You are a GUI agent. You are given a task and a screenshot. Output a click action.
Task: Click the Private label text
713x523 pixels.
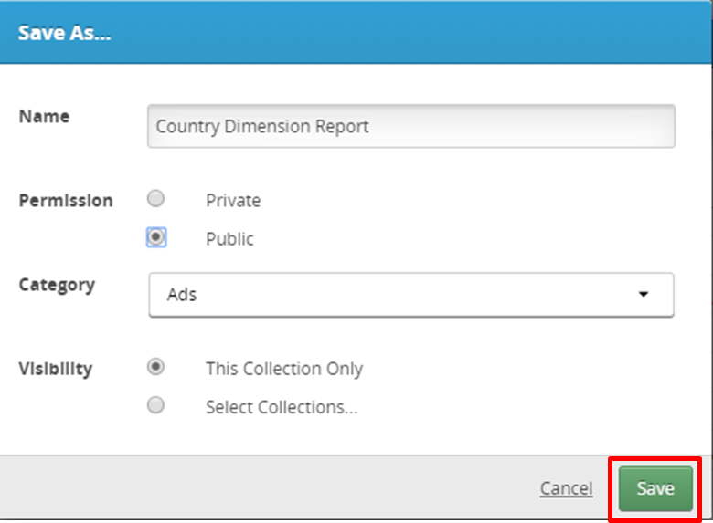tap(233, 201)
